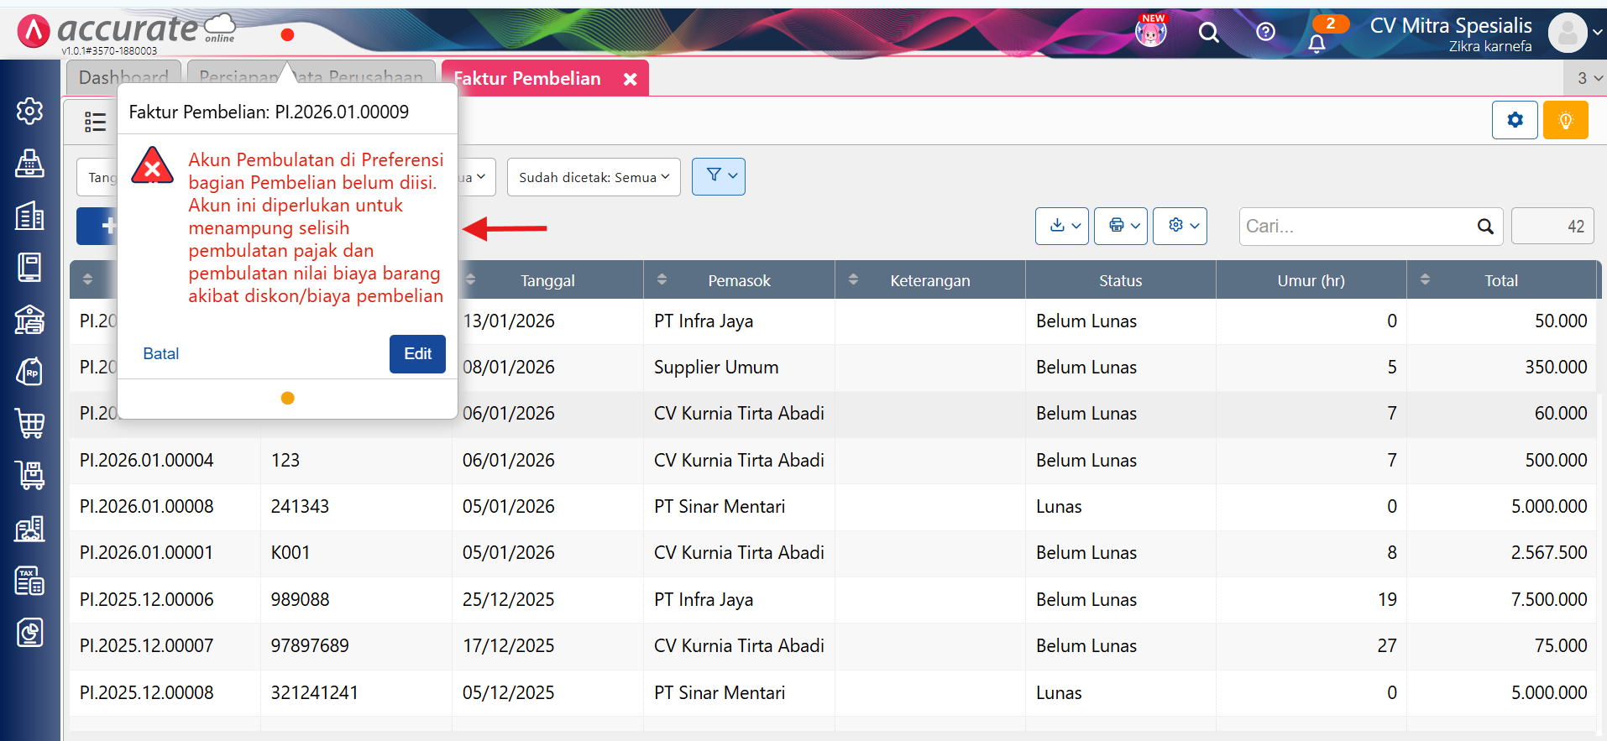Open the Fixed Assets module icon
This screenshot has height=741, width=1607.
point(29,529)
